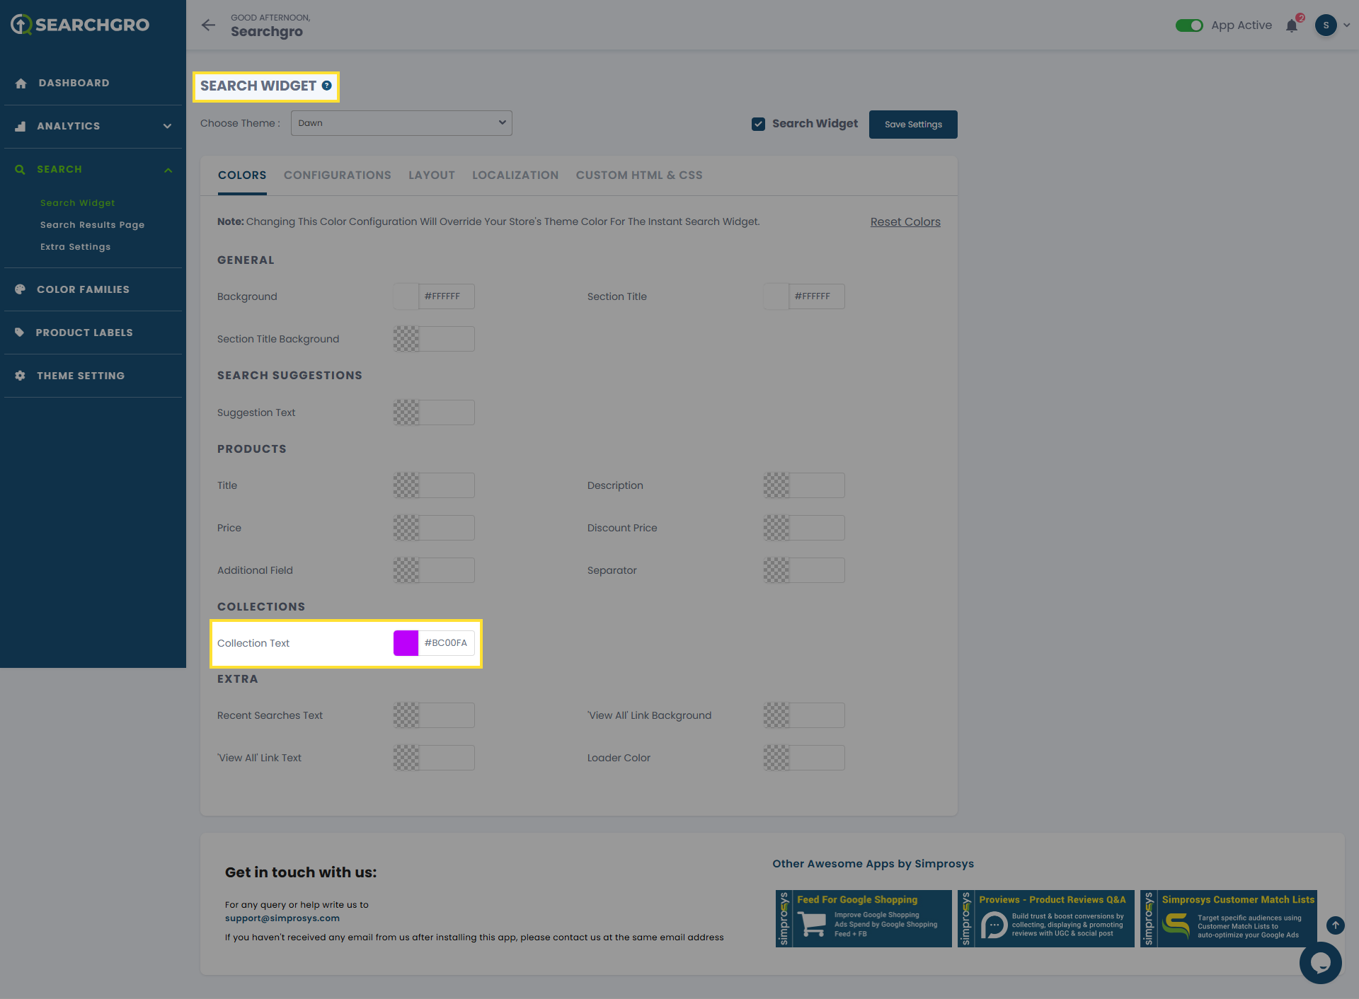Uncheck the Search Widget checkbox
The height and width of the screenshot is (999, 1359).
(x=758, y=124)
